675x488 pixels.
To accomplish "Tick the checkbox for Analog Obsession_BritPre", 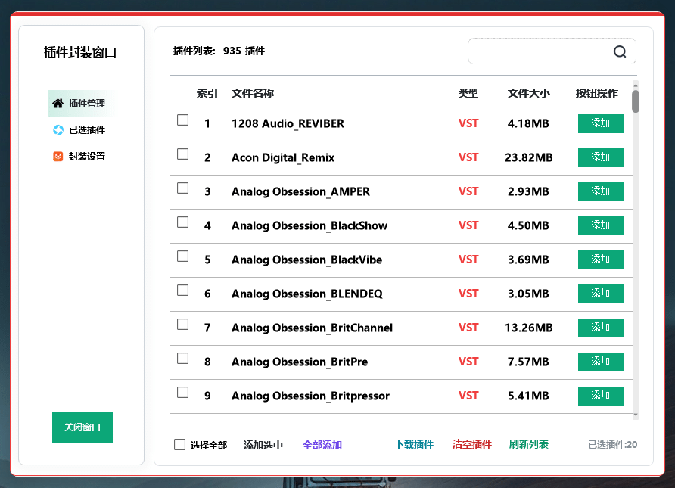I will coord(183,359).
